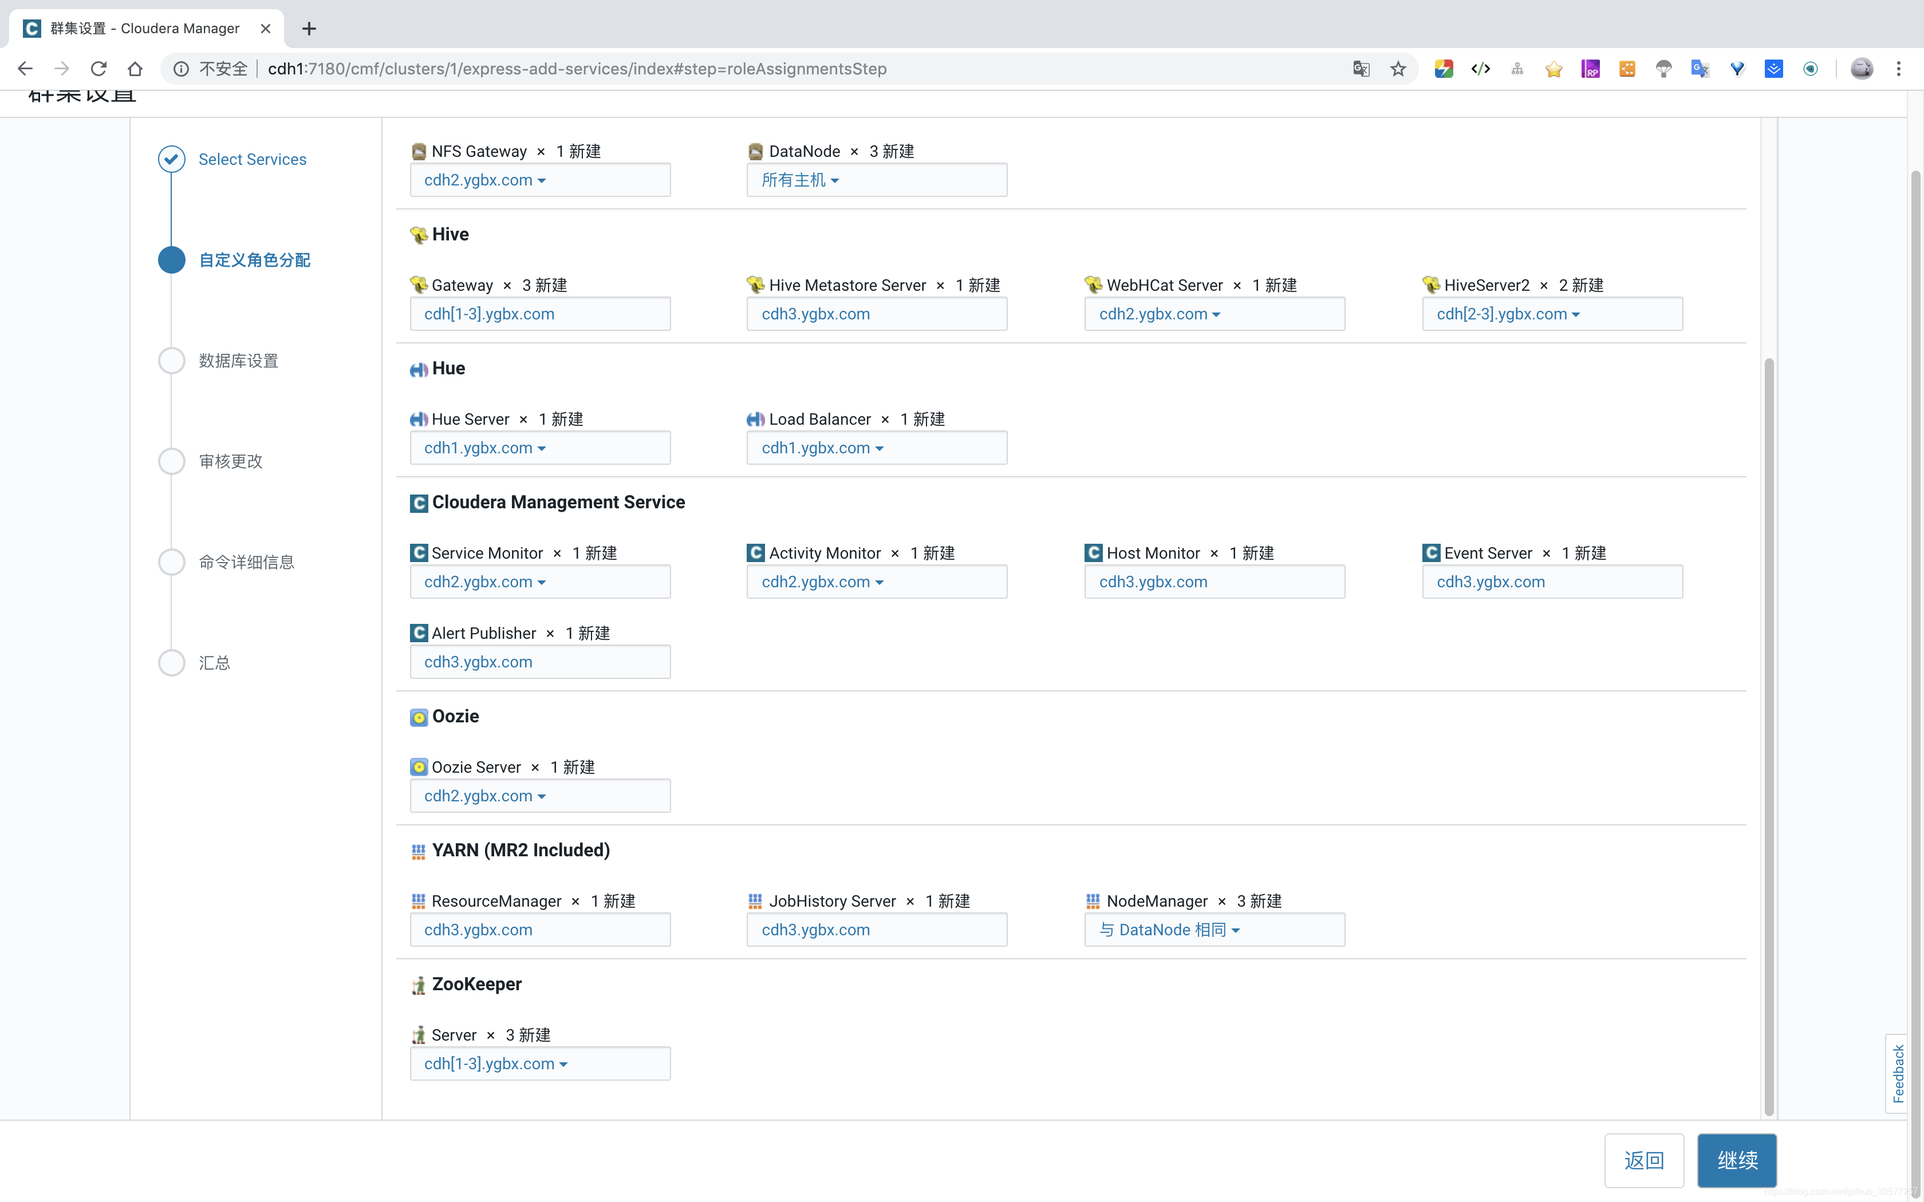Viewport: 1924px width, 1202px height.
Task: Click the Load Balancer role icon
Action: [x=756, y=419]
